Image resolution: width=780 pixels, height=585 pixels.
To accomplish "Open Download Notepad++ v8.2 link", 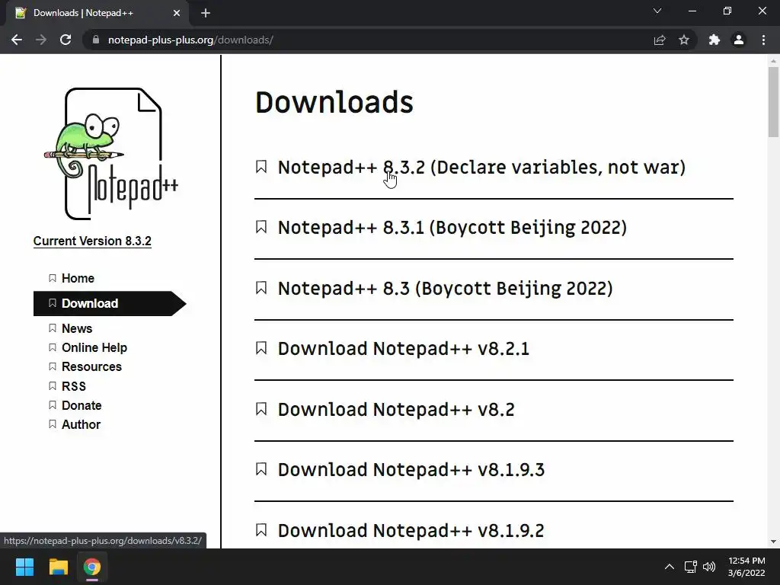I will coord(396,409).
